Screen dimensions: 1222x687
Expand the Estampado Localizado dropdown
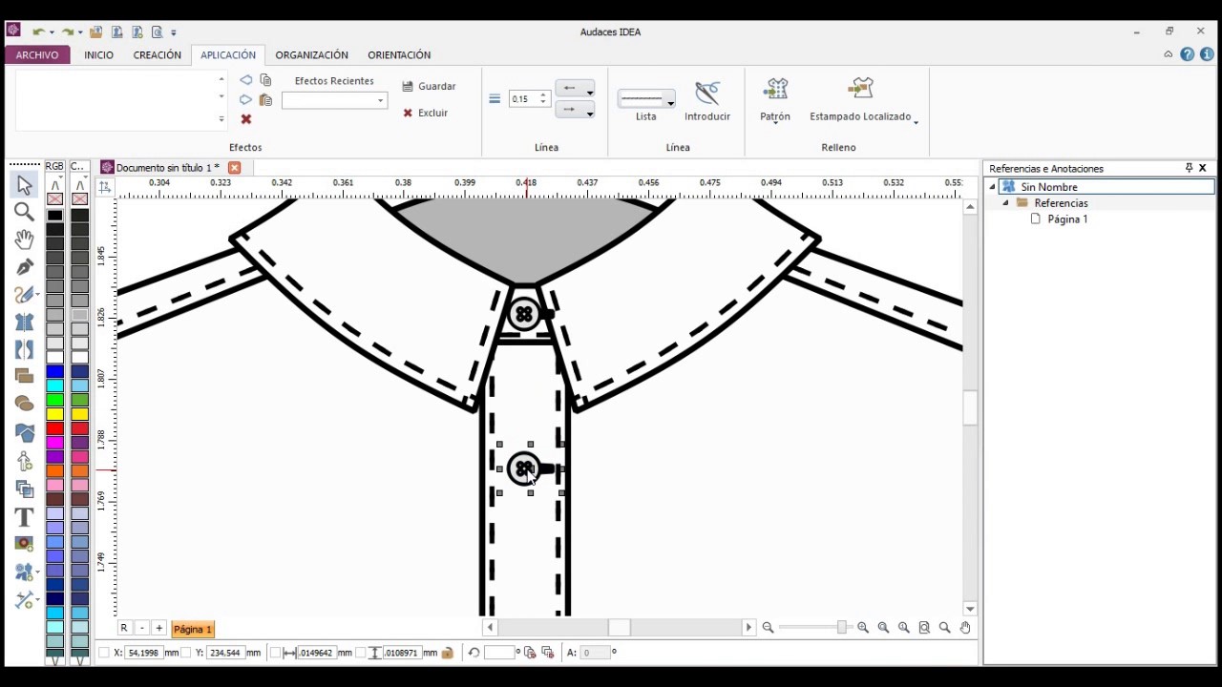[916, 121]
